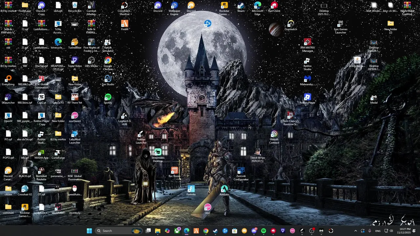This screenshot has height=236, width=420.
Task: Open ENG language input switcher
Action: (x=378, y=231)
